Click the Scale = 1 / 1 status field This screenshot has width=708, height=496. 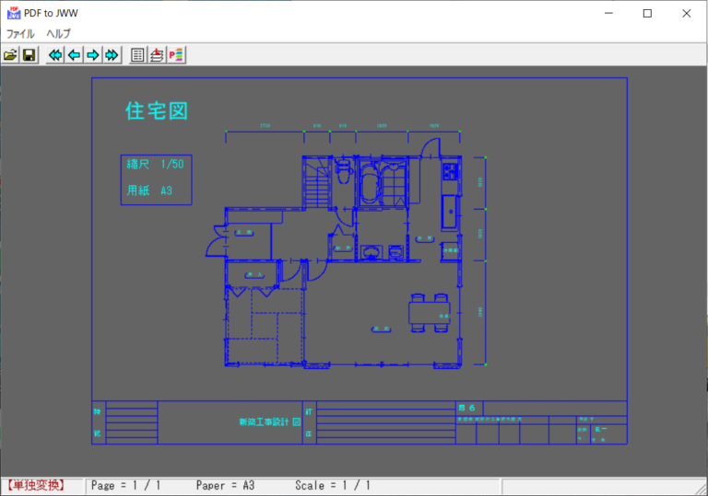(333, 485)
